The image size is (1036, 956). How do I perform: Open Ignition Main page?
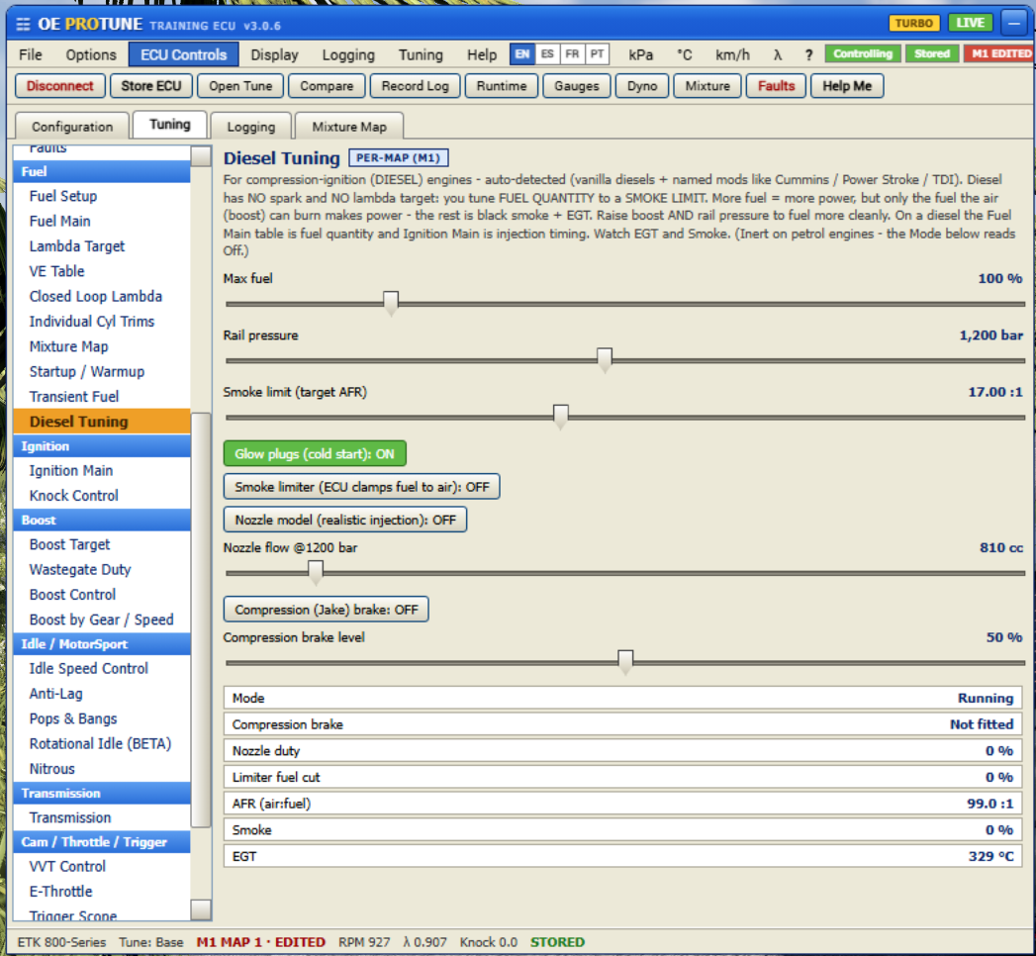click(102, 471)
